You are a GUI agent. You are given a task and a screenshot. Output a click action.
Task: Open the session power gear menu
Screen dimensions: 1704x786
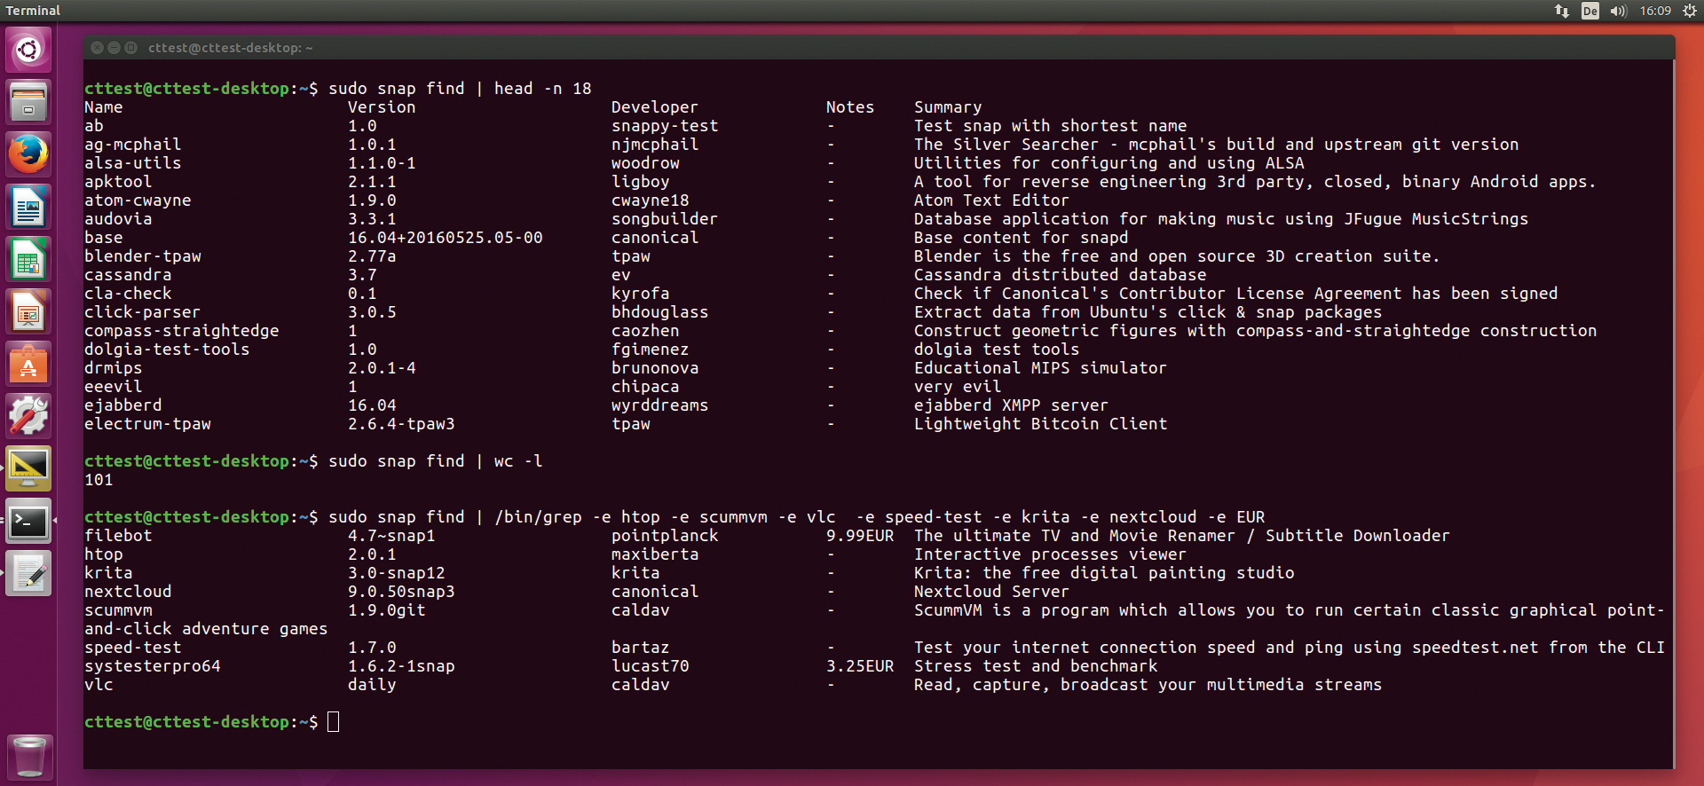(1689, 11)
